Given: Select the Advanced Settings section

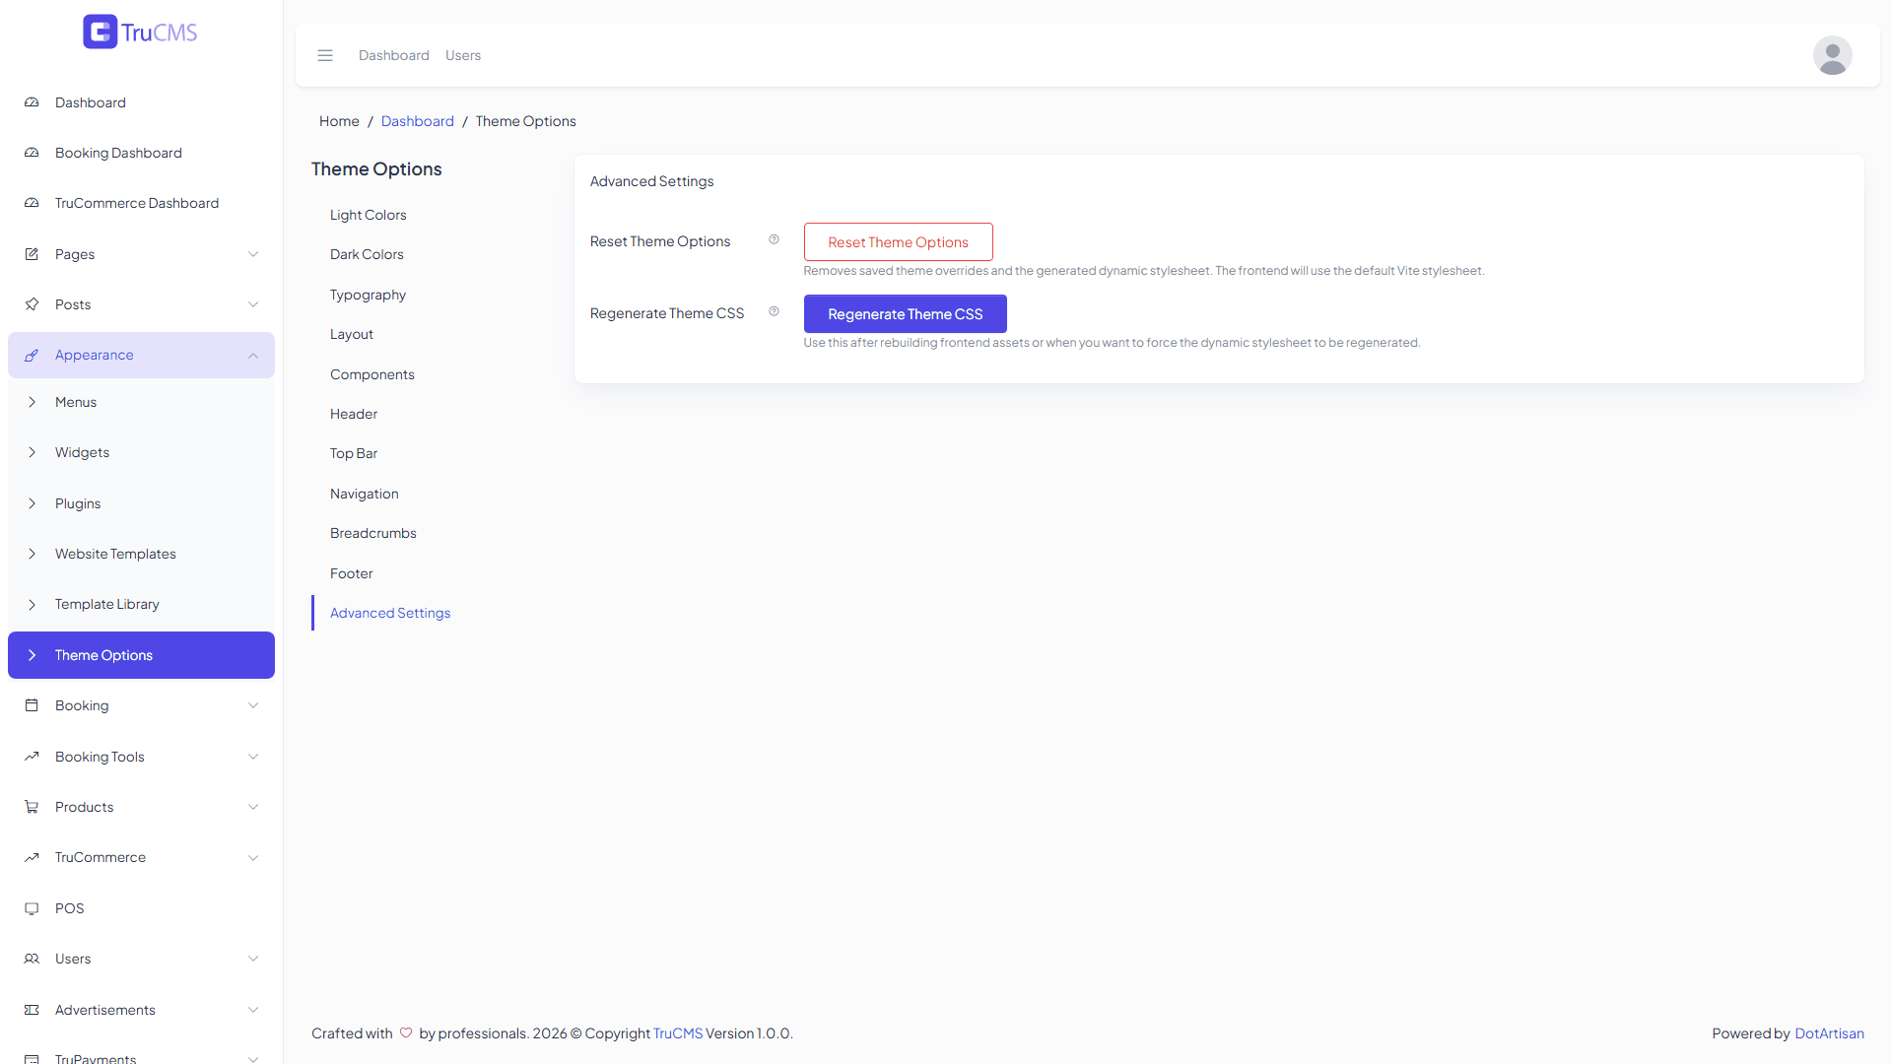Looking at the screenshot, I should 390,613.
